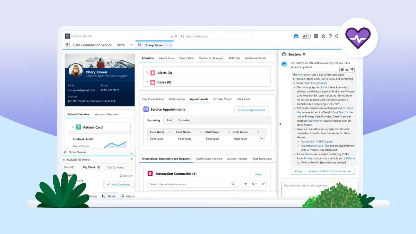Open the Device Data tab
This screenshot has height=234, width=416.
point(187,58)
